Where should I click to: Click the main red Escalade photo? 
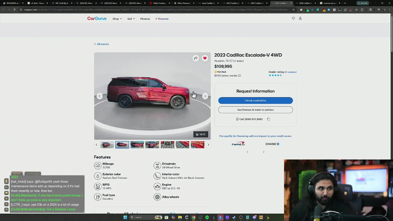coord(152,96)
